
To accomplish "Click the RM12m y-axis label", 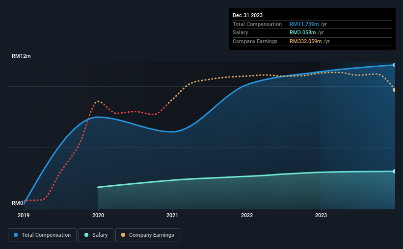I will [21, 56].
